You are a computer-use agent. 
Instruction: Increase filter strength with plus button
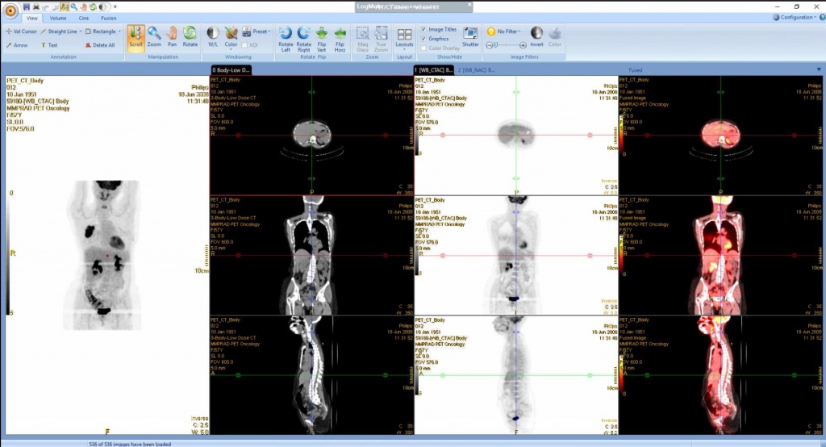pos(523,45)
